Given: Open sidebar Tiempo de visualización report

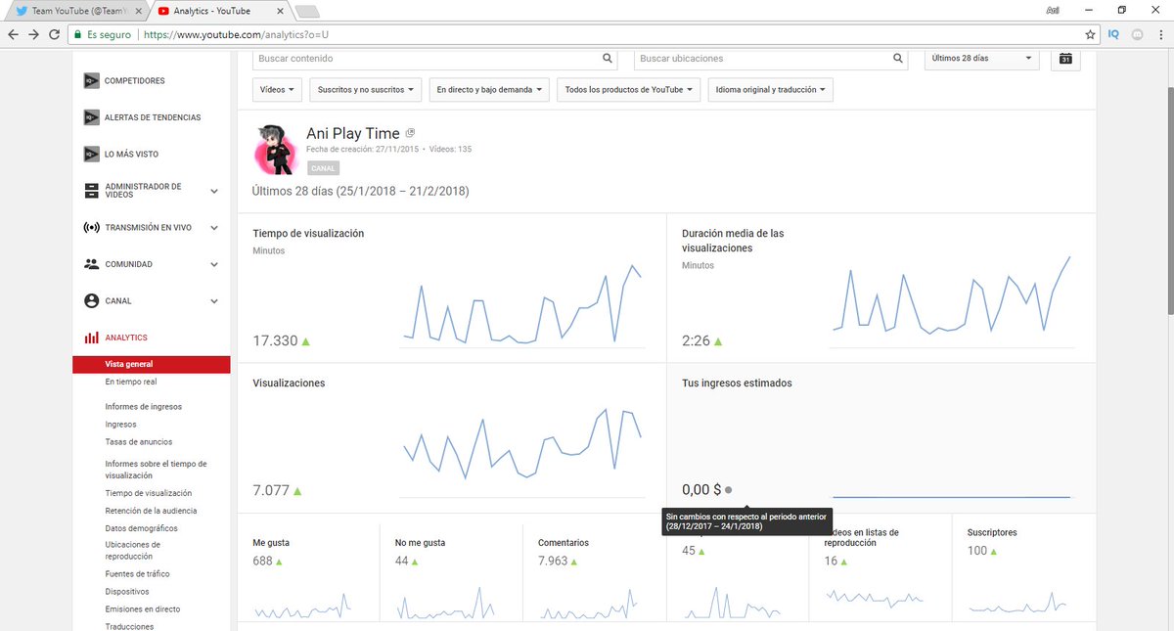Looking at the screenshot, I should click(x=149, y=493).
